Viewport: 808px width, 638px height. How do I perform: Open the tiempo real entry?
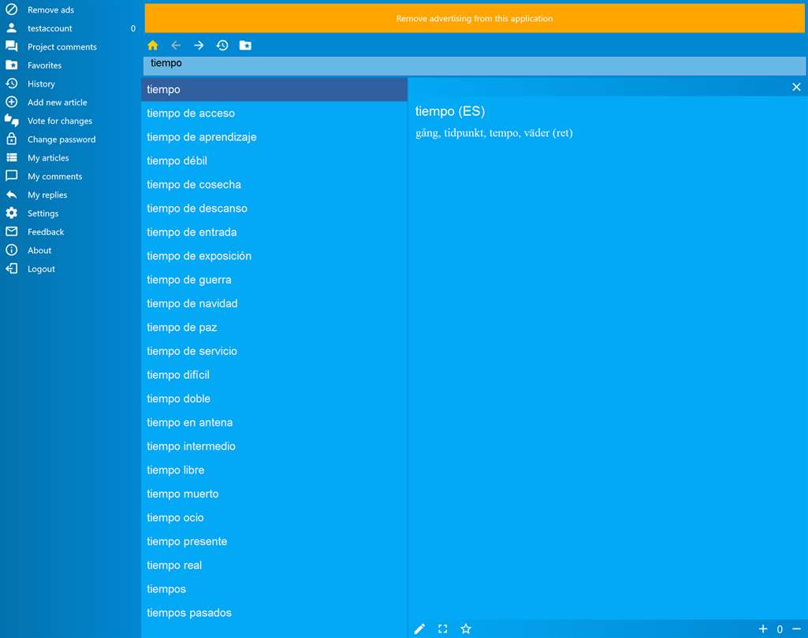point(274,565)
